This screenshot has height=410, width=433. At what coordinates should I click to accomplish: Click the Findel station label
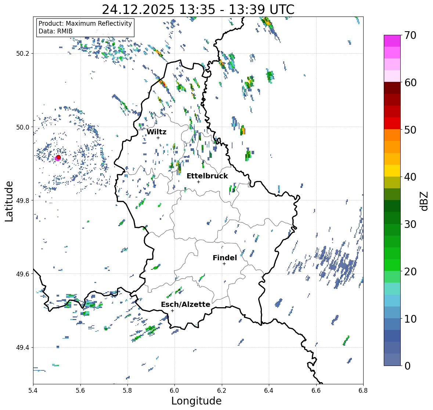(225, 258)
